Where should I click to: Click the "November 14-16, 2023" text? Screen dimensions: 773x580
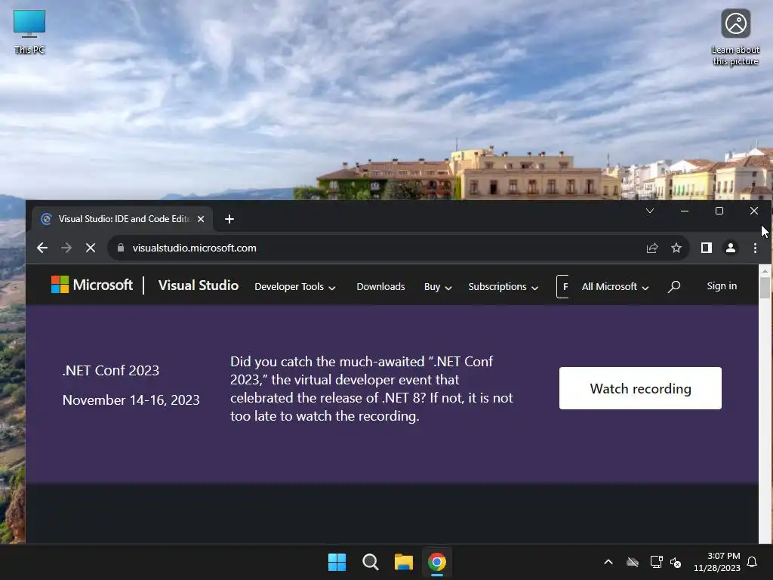click(131, 400)
